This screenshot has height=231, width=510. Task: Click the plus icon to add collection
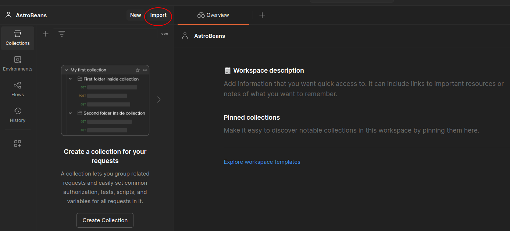(x=46, y=34)
